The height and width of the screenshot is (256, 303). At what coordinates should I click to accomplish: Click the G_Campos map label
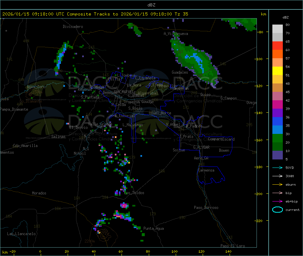pyautogui.click(x=229, y=98)
